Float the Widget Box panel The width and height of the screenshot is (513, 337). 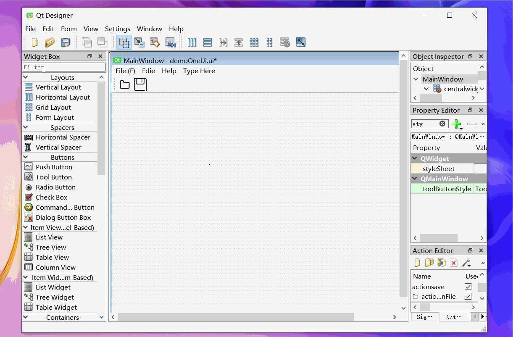click(x=89, y=56)
